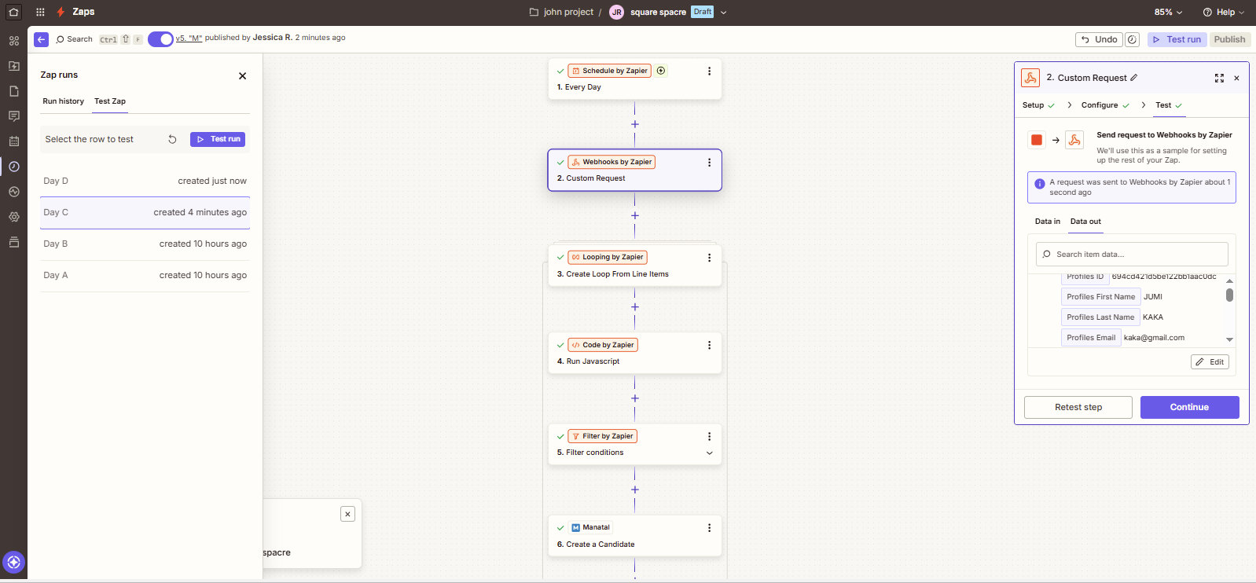Click the app grid launcher icon
This screenshot has height=583, width=1256.
[x=40, y=12]
